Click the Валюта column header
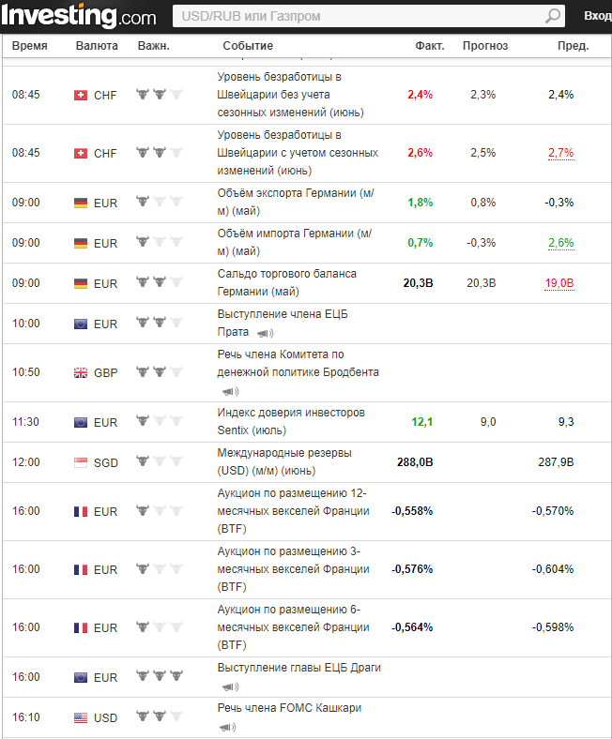The image size is (612, 739). coord(97,46)
